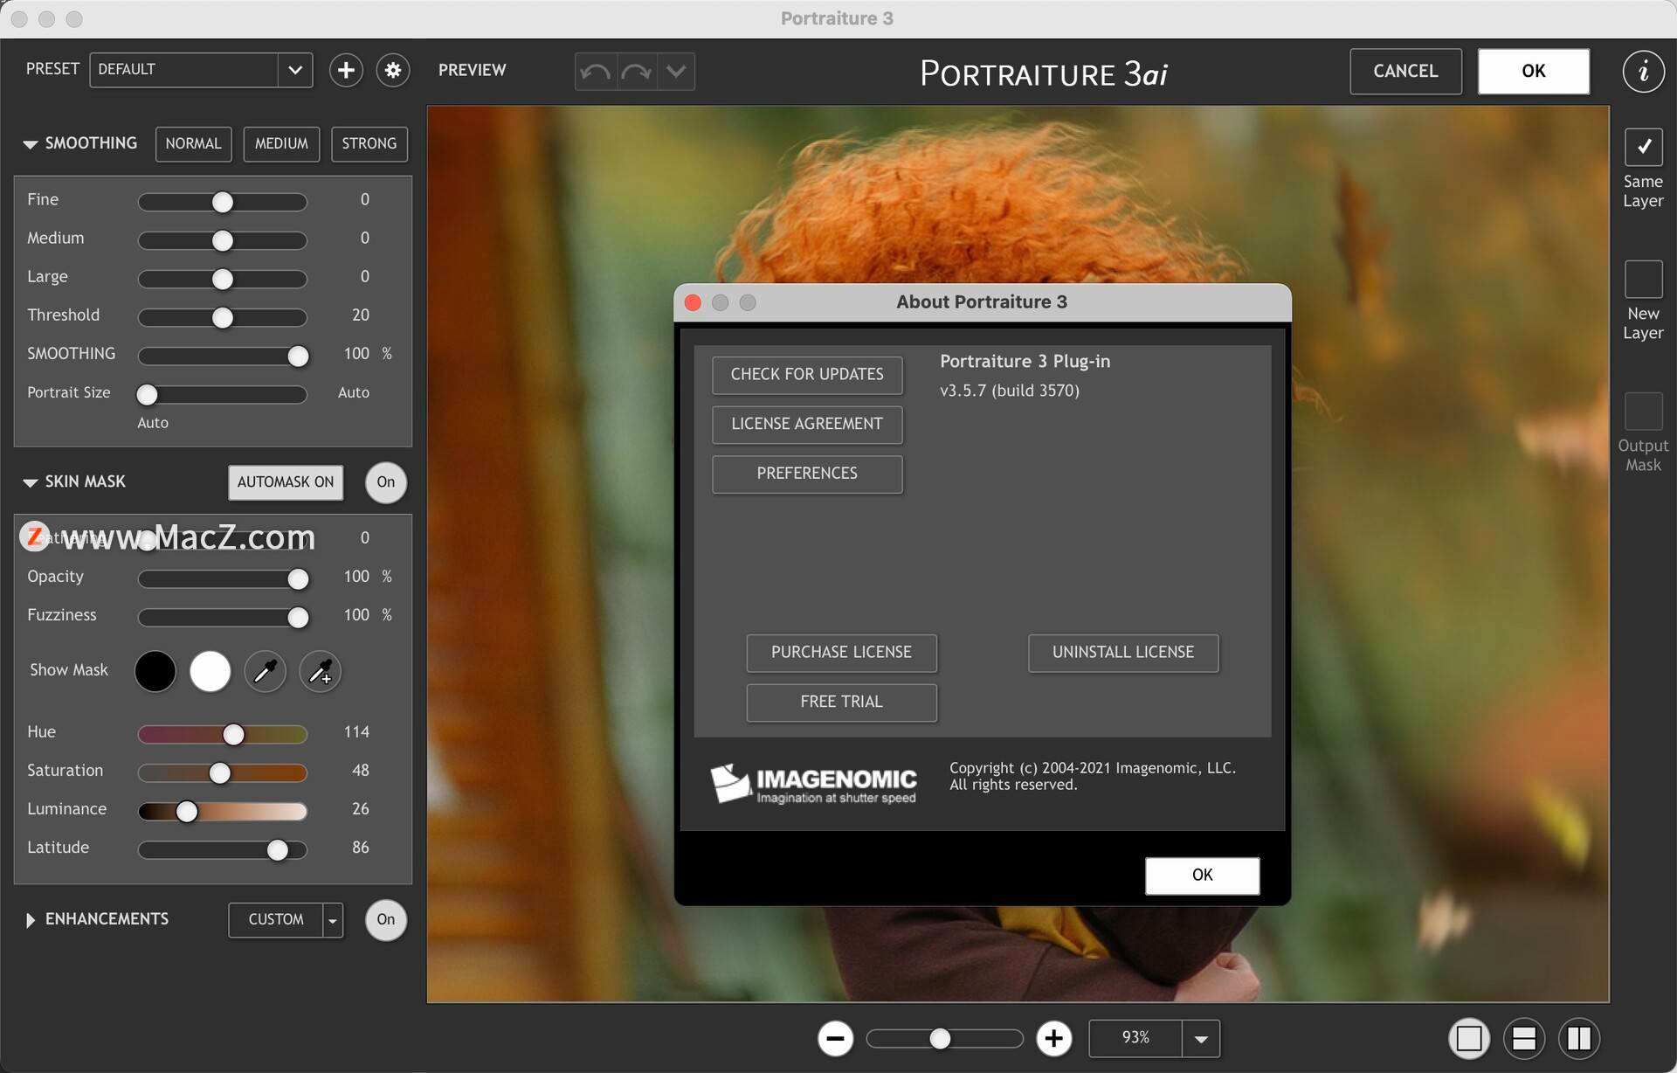Click the 93% zoom value field
The height and width of the screenshot is (1073, 1677).
tap(1135, 1038)
